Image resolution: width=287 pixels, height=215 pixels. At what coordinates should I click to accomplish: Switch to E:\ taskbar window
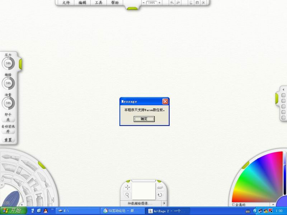tap(77, 211)
